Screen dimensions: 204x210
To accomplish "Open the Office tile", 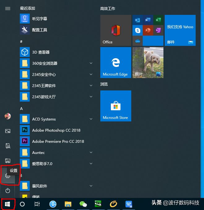I will [x=116, y=30].
